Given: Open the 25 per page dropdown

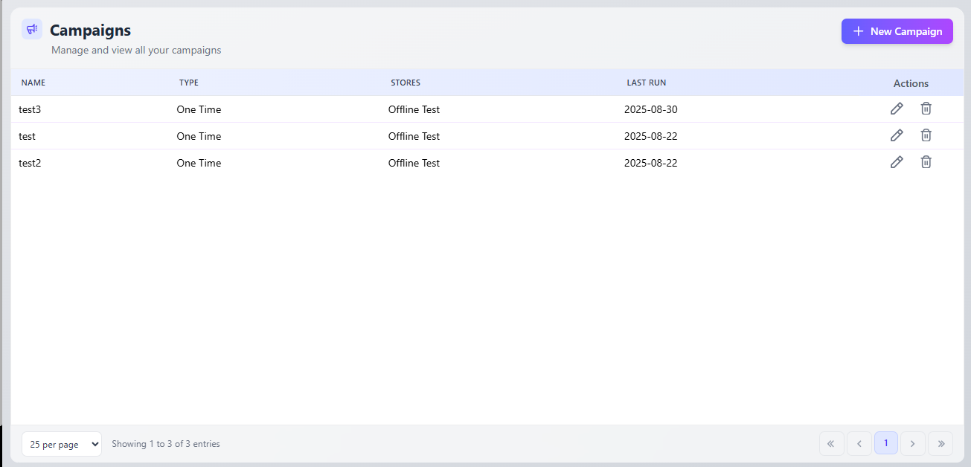Looking at the screenshot, I should click(62, 444).
